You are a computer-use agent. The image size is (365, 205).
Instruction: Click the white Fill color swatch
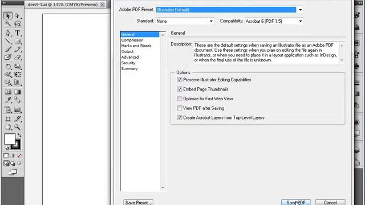click(x=10, y=139)
